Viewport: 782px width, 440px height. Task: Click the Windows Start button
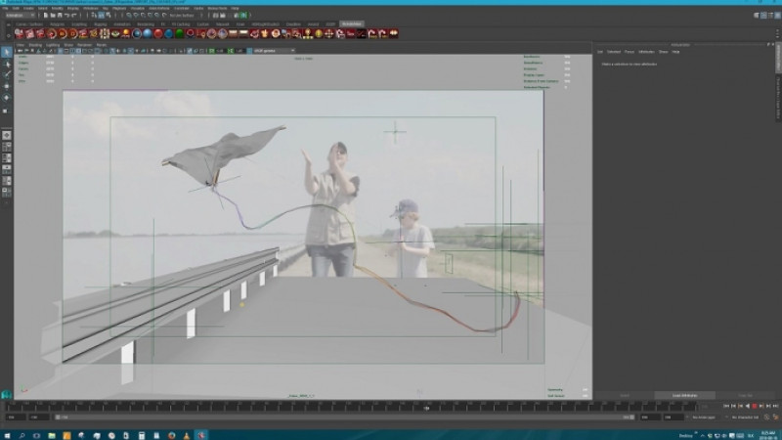[7, 435]
